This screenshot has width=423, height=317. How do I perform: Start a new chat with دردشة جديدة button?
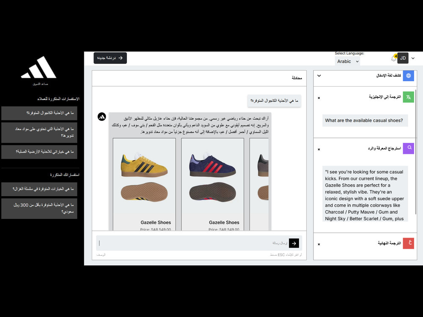coord(110,58)
